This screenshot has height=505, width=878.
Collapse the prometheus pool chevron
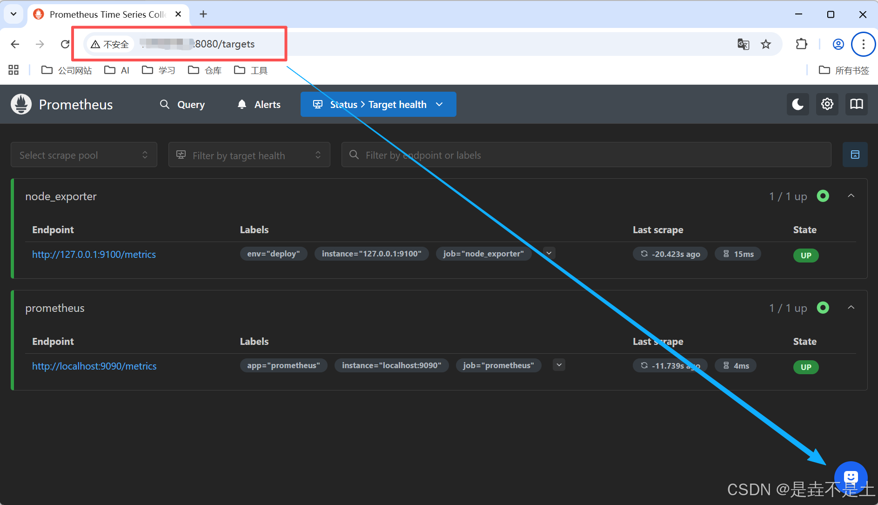[851, 308]
